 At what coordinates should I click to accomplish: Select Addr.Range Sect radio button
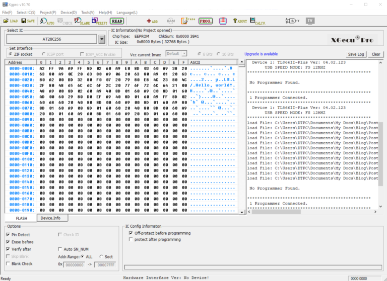[x=101, y=256]
